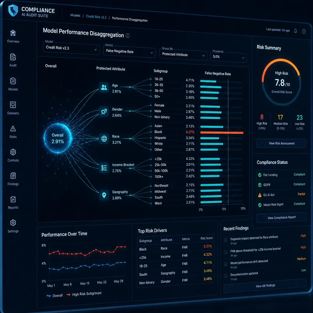
Task: Open the Metric dropdown False Negative Rate
Action: point(129,52)
